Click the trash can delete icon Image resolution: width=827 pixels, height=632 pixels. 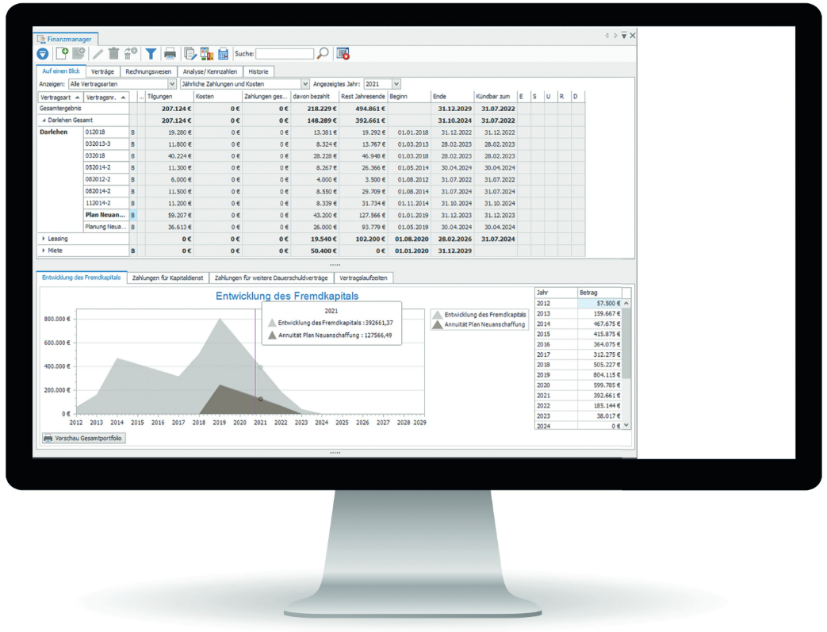(x=114, y=54)
